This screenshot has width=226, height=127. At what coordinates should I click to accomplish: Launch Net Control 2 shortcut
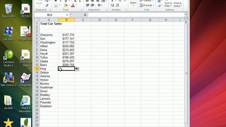8,79
